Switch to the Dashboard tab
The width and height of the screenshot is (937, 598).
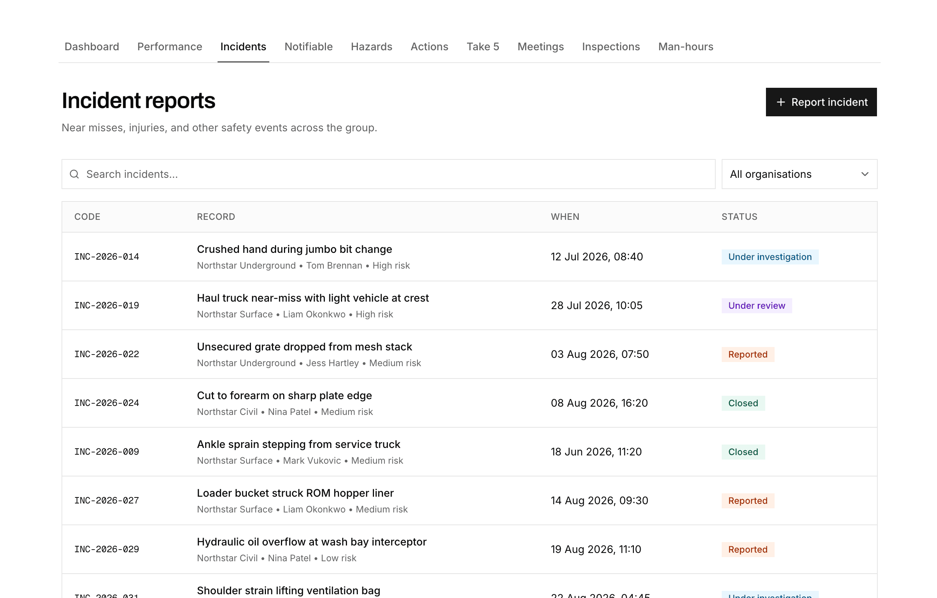(92, 47)
